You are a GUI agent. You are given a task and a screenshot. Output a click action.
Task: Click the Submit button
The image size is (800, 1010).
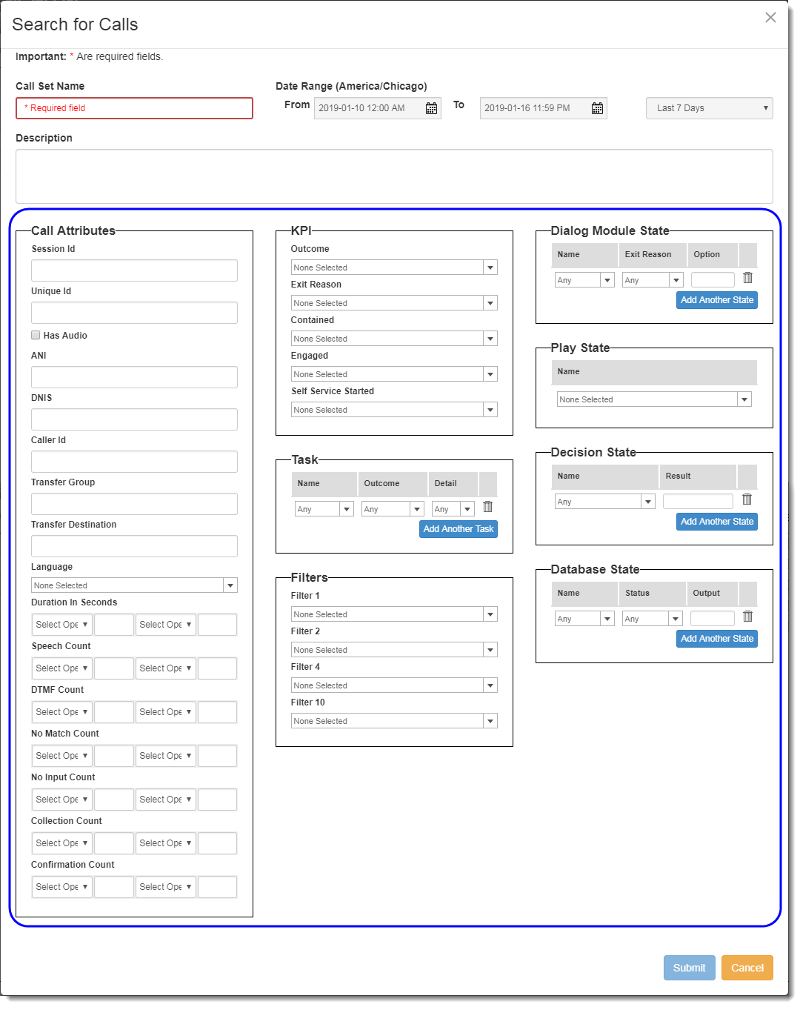pos(689,968)
